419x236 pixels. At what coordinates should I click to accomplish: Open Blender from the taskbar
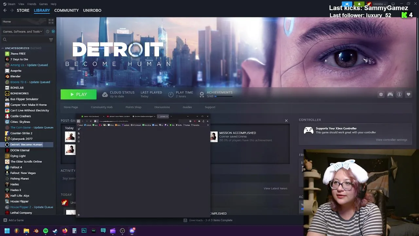point(36,231)
